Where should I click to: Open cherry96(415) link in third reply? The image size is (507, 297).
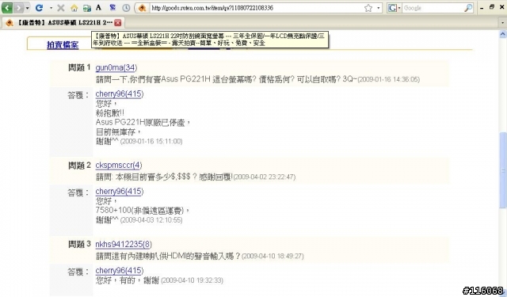[120, 271]
